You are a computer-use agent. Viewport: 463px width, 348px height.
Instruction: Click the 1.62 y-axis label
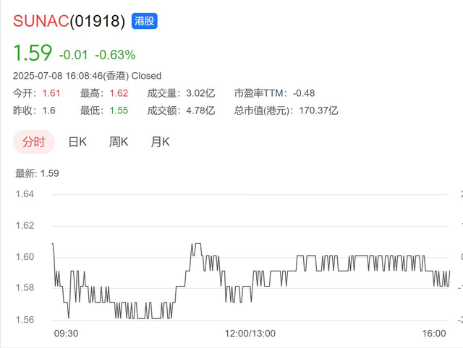pos(25,226)
